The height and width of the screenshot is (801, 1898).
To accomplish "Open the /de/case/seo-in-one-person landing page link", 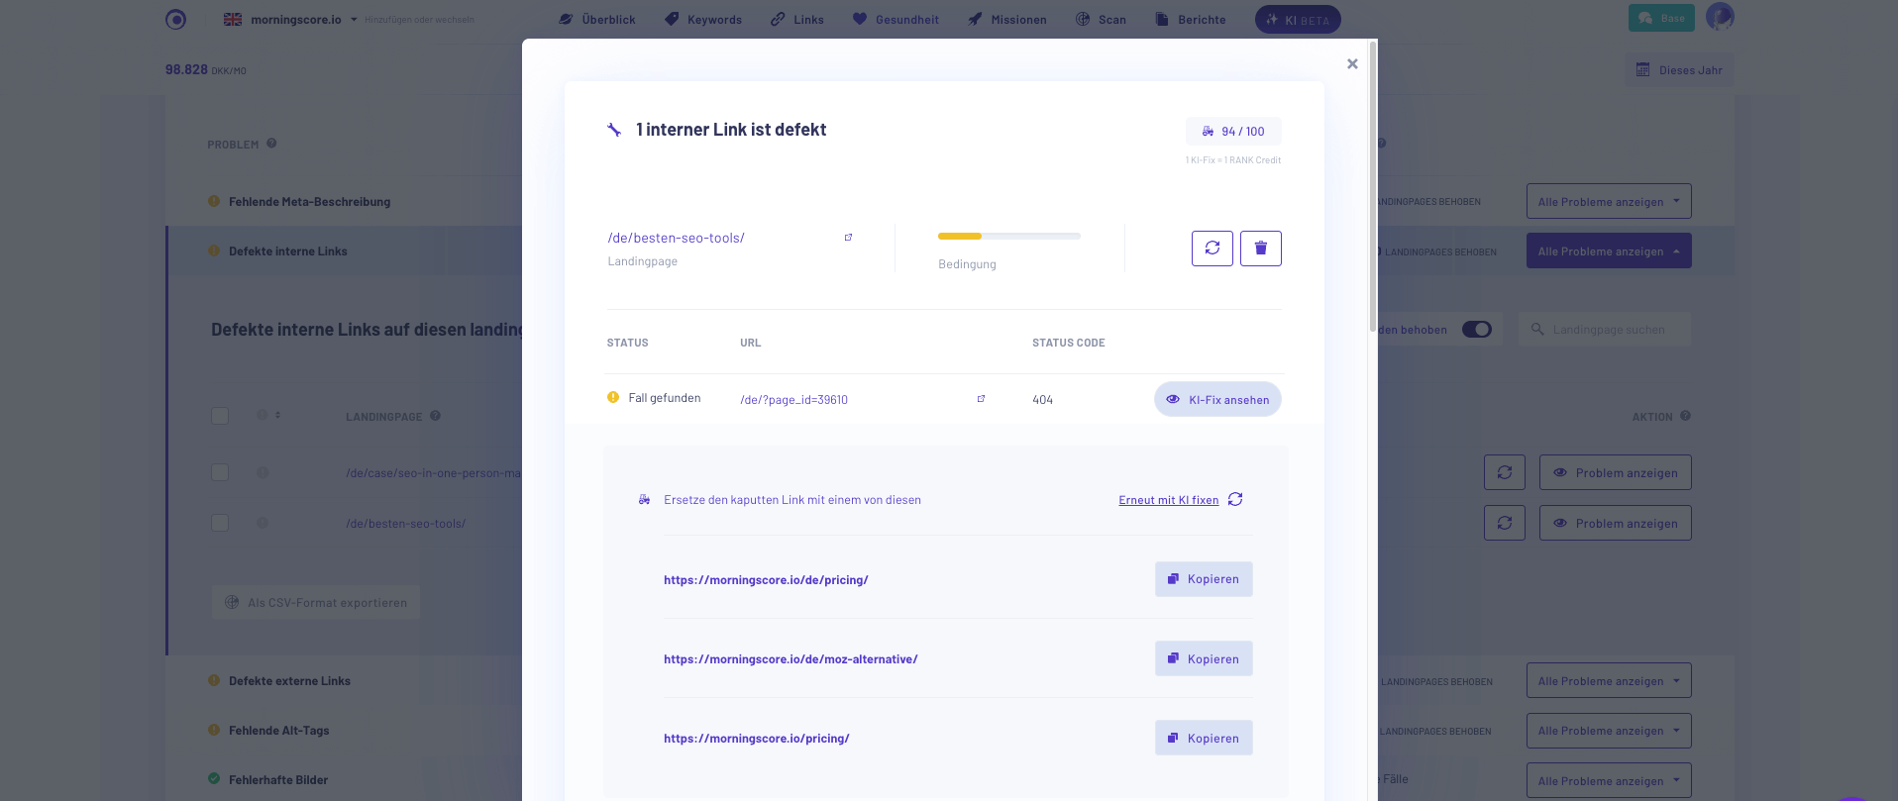I will click(x=433, y=473).
